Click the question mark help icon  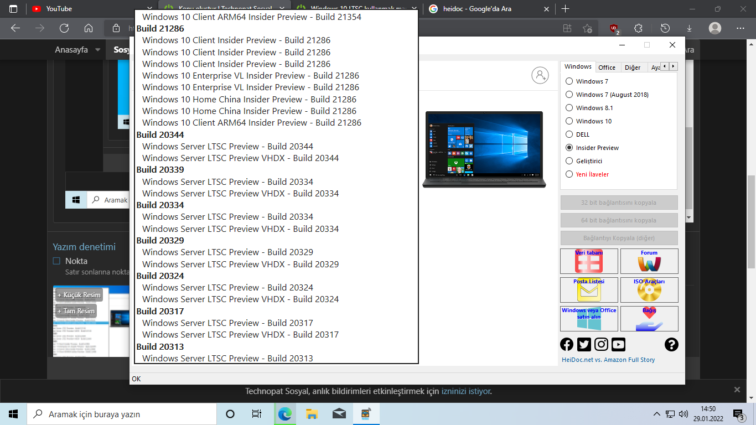(671, 345)
